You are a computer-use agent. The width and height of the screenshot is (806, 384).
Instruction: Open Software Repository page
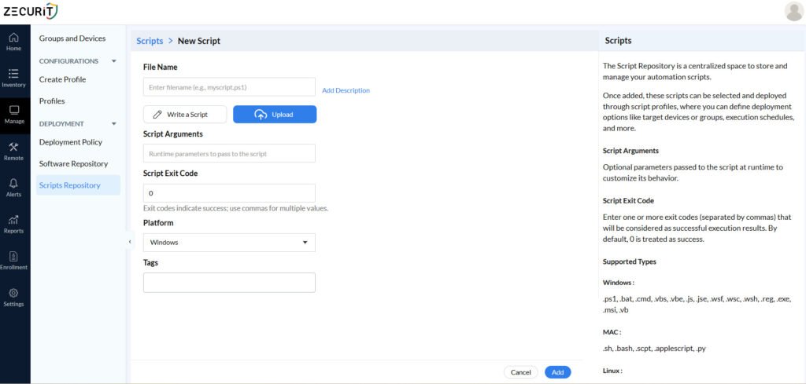point(73,163)
